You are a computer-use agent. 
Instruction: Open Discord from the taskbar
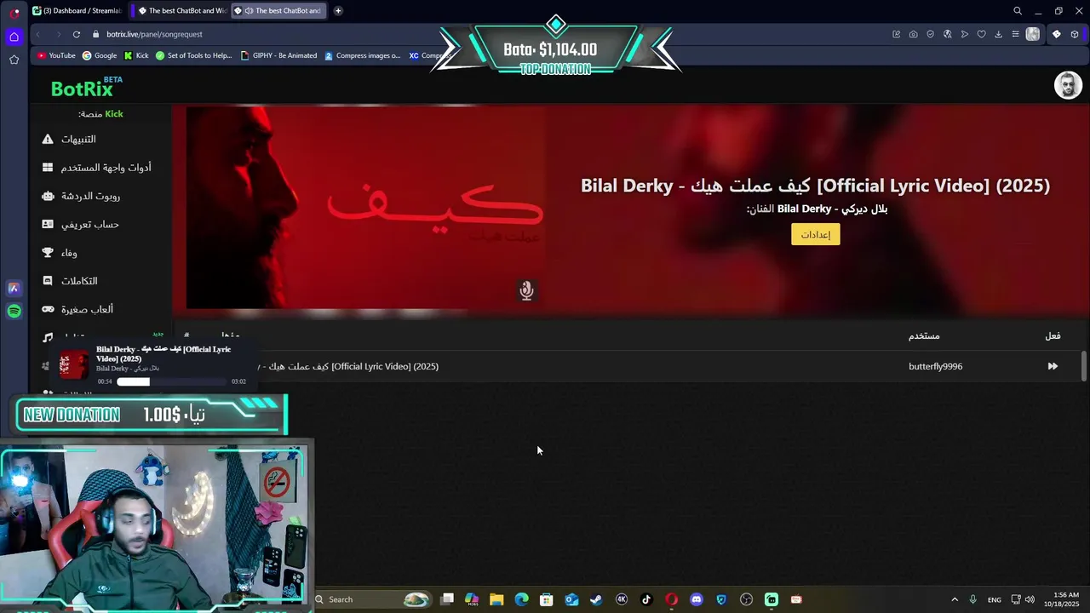point(697,599)
